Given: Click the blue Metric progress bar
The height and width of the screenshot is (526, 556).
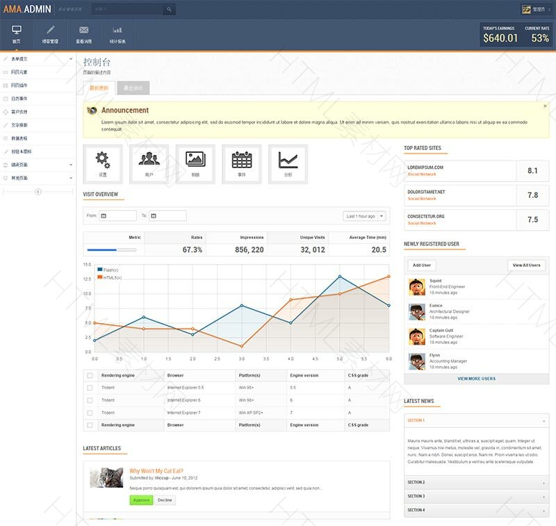Looking at the screenshot, I should click(111, 249).
